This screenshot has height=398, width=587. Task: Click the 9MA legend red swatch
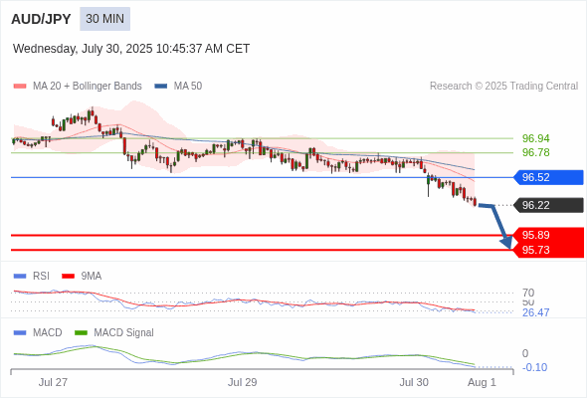click(x=68, y=277)
